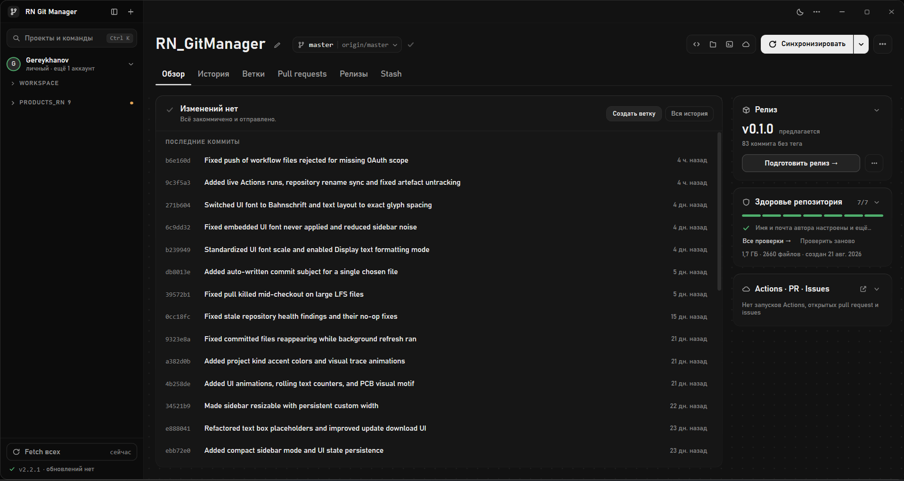Open repository in code editor icon
904x481 pixels.
point(697,44)
